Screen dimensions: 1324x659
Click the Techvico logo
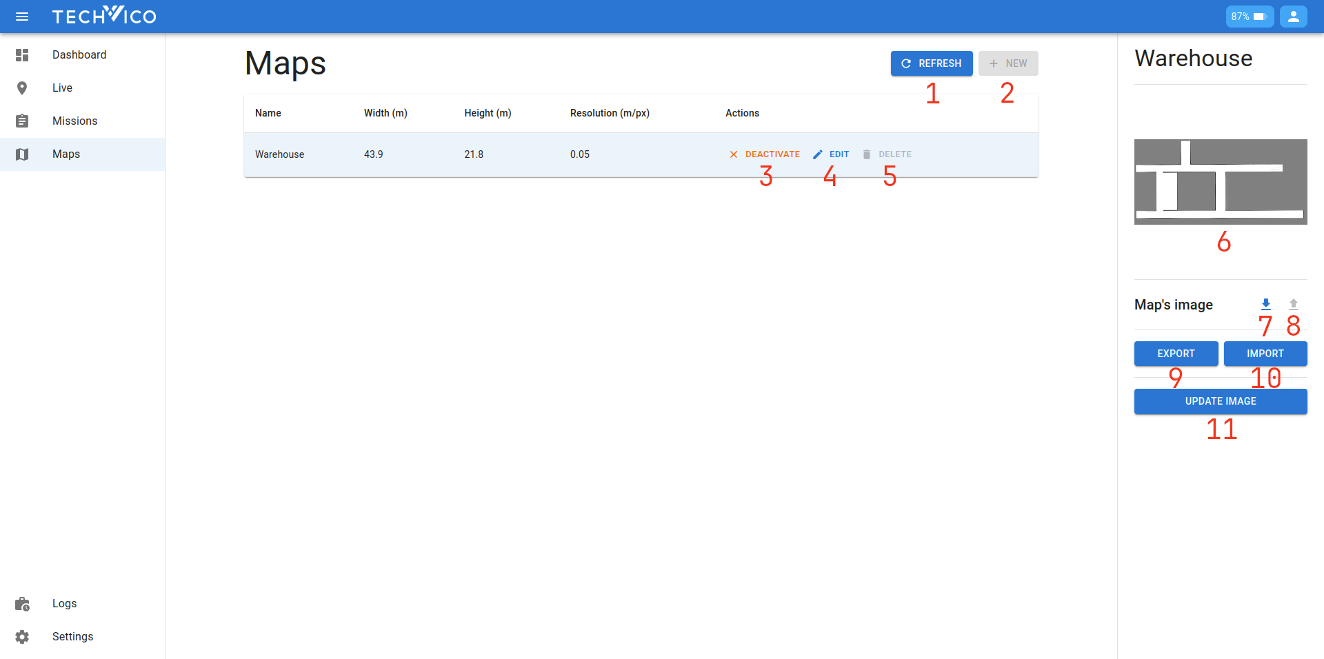(x=104, y=15)
